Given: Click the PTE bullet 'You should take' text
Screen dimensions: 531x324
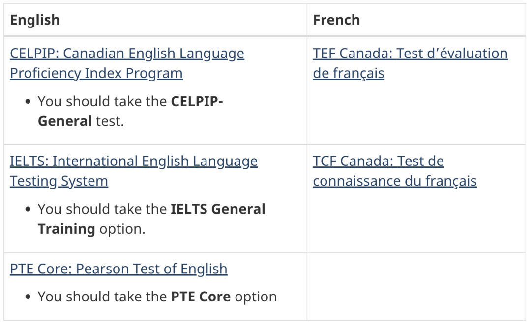Looking at the screenshot, I should click(x=103, y=297).
